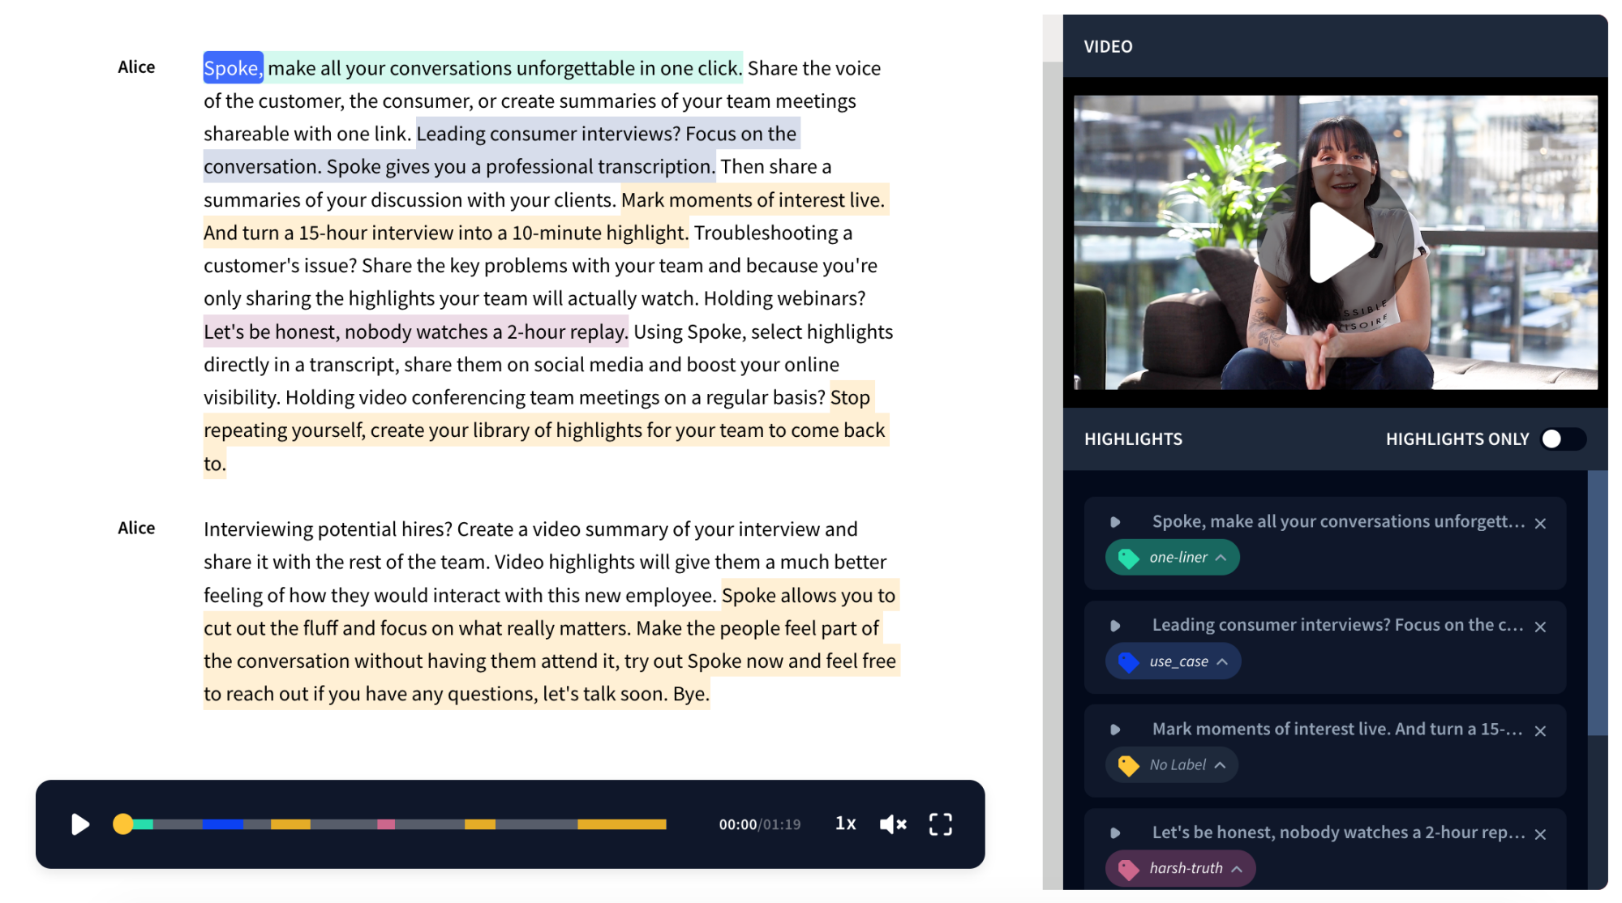1622x903 pixels.
Task: Open the use_case label dropdown
Action: [1173, 661]
